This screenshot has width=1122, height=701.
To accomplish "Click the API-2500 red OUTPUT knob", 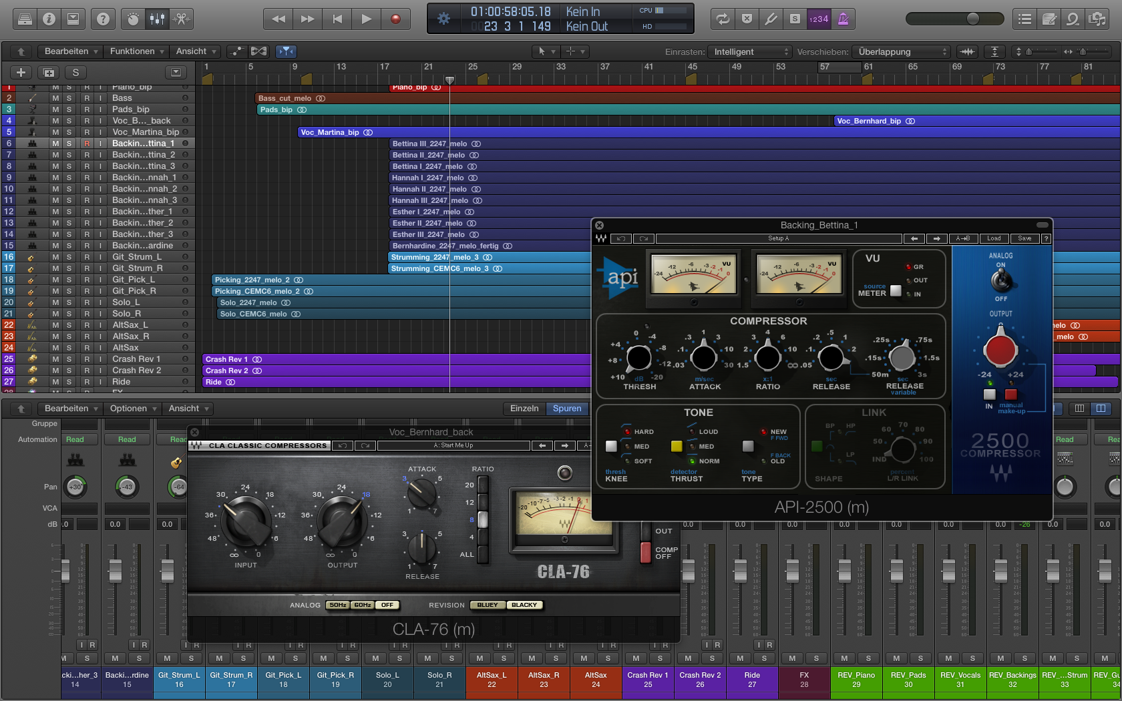I will point(1000,350).
